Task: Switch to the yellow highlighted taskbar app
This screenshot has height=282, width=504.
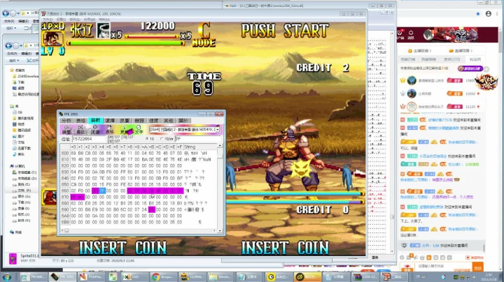Action: (x=307, y=277)
